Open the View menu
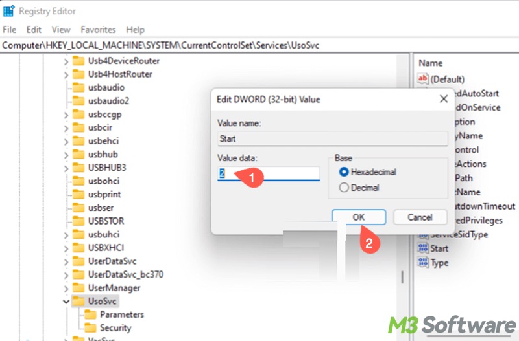Screen dimensions: 519x341 coord(61,30)
